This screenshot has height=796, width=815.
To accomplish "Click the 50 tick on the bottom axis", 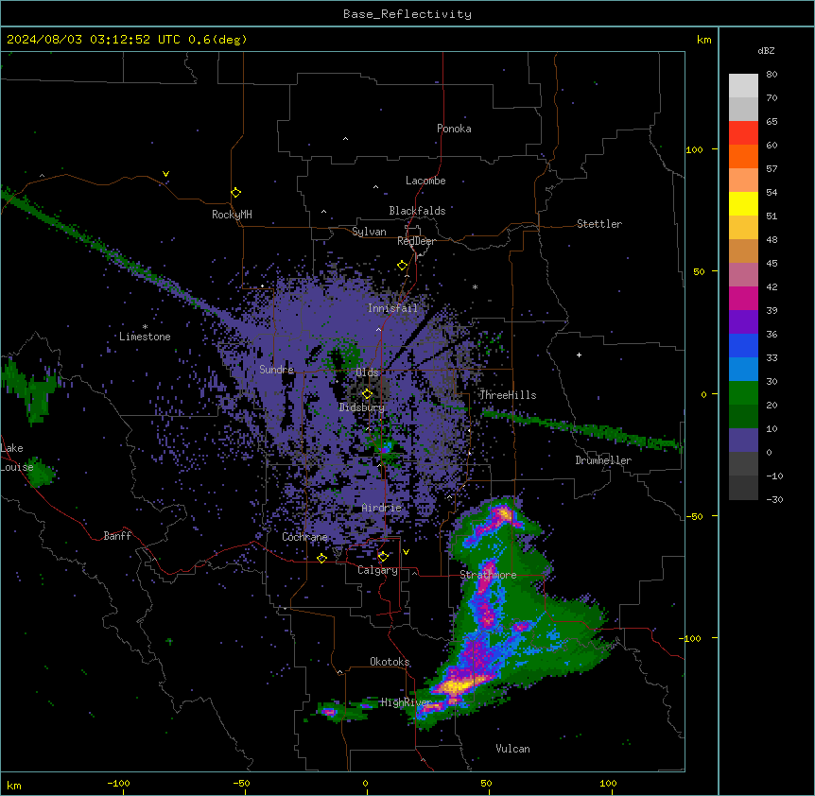I will coord(486,783).
